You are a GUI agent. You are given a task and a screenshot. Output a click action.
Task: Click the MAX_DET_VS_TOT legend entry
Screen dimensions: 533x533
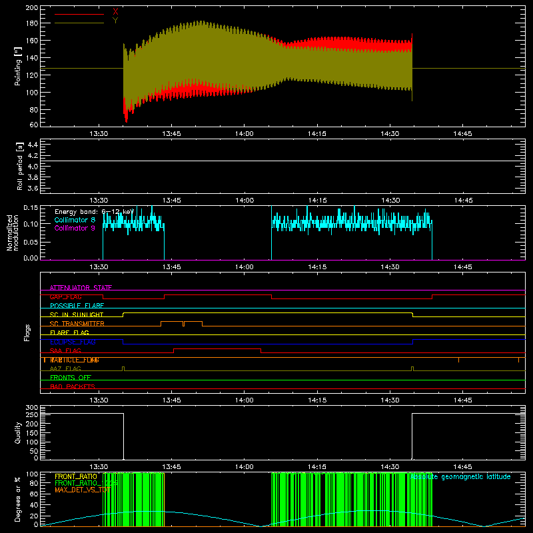(83, 490)
